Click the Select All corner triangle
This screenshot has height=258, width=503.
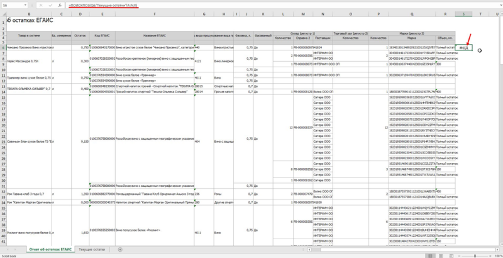point(3,14)
